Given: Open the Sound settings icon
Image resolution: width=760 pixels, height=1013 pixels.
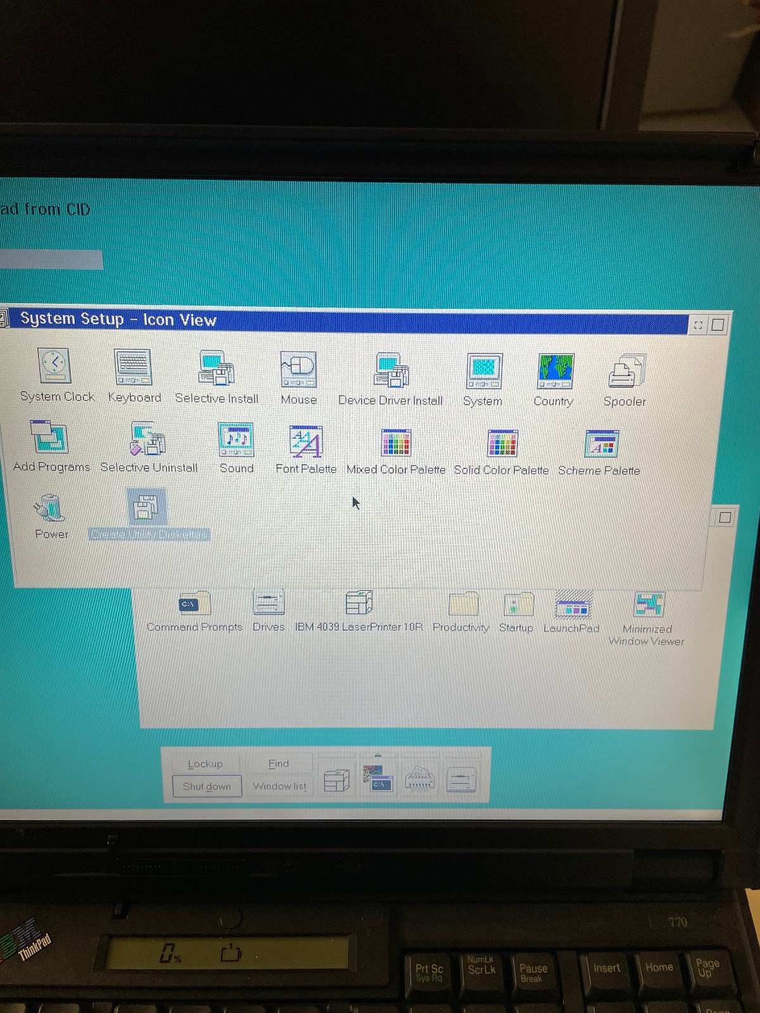Looking at the screenshot, I should (236, 440).
